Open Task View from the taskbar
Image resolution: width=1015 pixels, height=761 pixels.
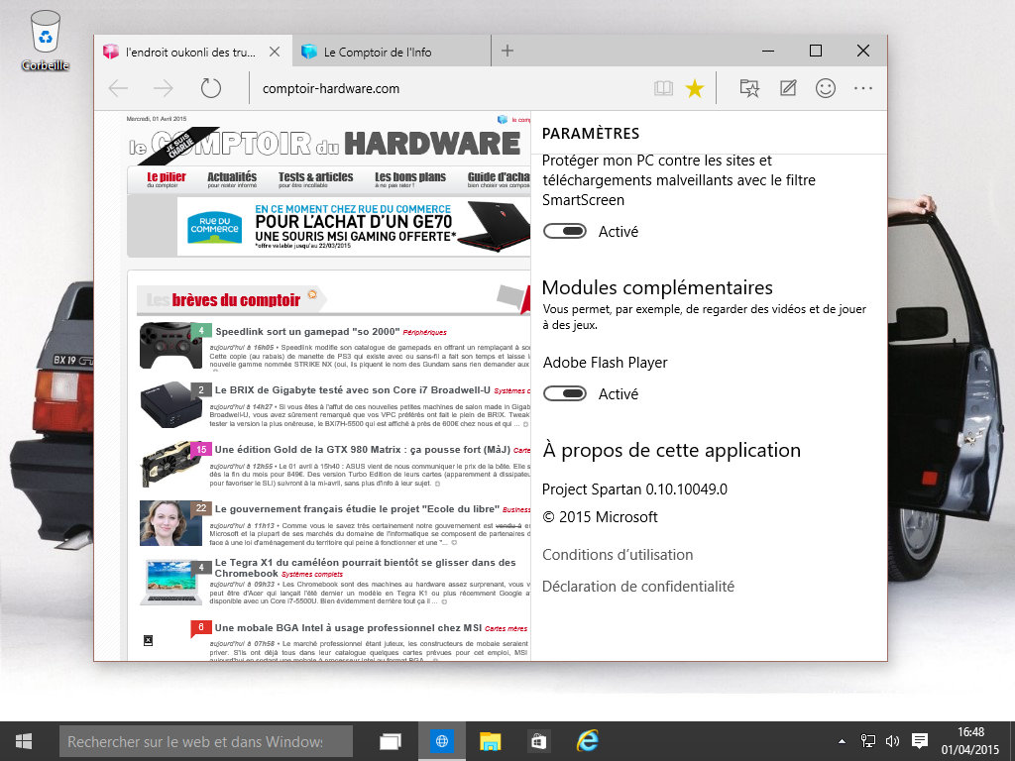coord(391,741)
